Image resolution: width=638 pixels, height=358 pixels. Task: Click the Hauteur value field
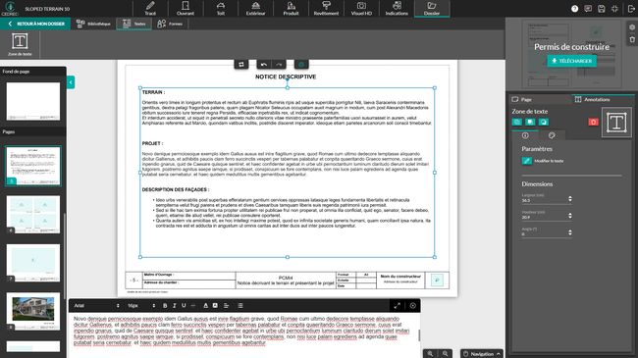coord(544,217)
